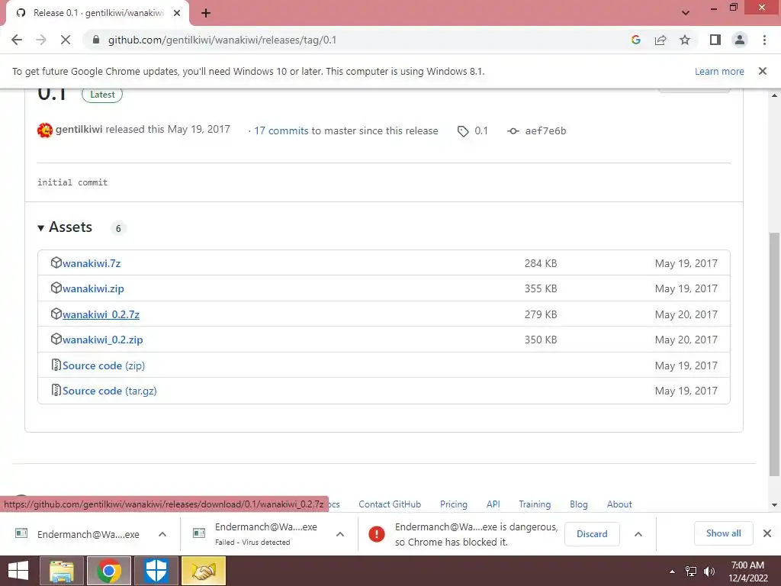Open Chrome three-dot menu

pyautogui.click(x=764, y=40)
